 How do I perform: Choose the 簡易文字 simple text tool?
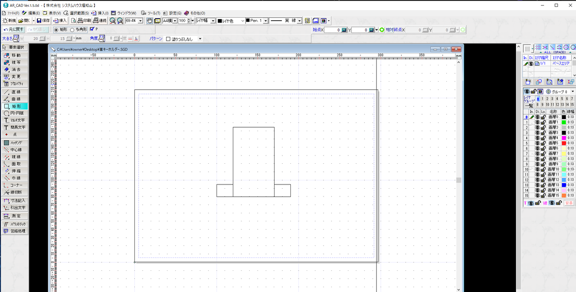[14, 127]
